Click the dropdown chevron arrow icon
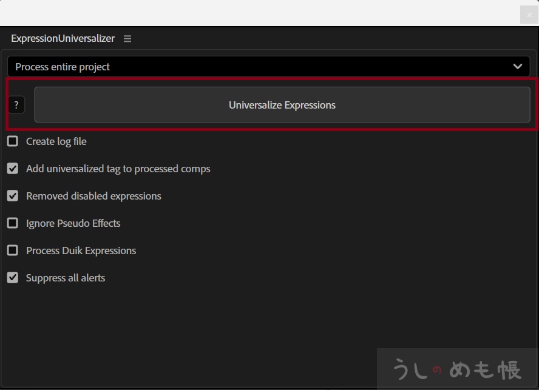Screen dimensions: 539x390 (x=517, y=67)
